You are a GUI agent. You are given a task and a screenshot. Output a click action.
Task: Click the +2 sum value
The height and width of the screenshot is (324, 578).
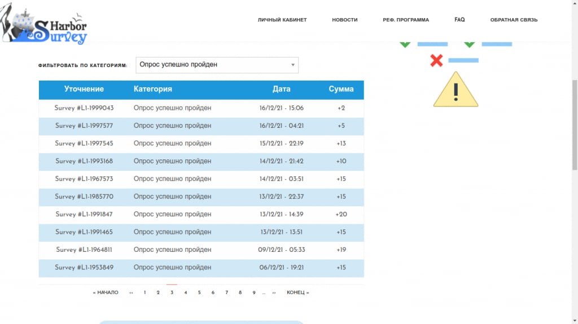(341, 108)
